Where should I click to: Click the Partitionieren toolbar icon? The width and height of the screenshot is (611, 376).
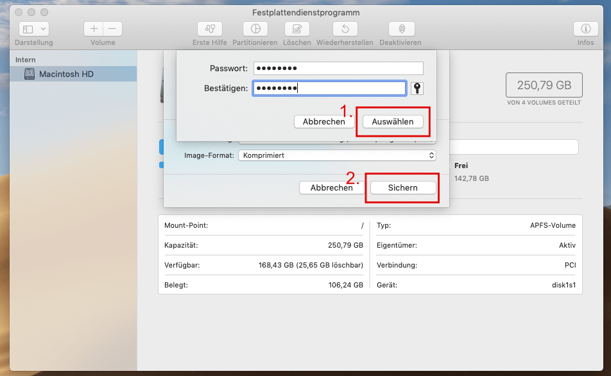point(255,29)
